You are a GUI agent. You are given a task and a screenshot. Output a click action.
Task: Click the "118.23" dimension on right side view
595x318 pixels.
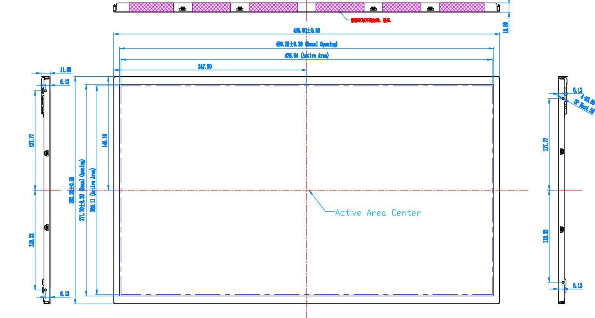tap(546, 236)
